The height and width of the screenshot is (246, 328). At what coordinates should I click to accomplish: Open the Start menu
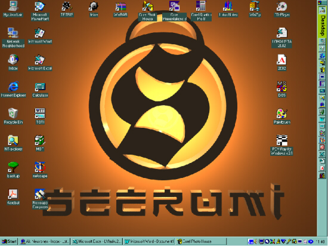click(9, 241)
